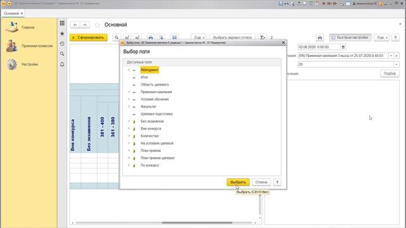
Task: Open the Администратор ИС user menu
Action: click(365, 4)
